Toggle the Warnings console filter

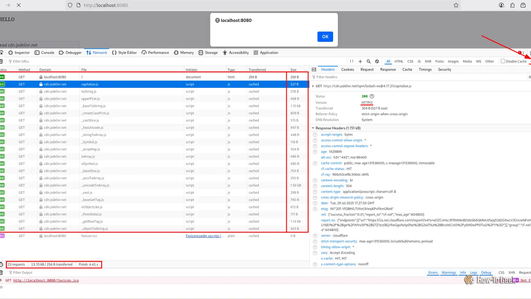click(x=449, y=273)
